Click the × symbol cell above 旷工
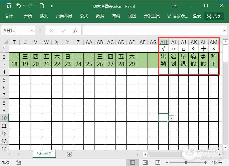Viewport: 229px width, 166px height. pos(213,49)
